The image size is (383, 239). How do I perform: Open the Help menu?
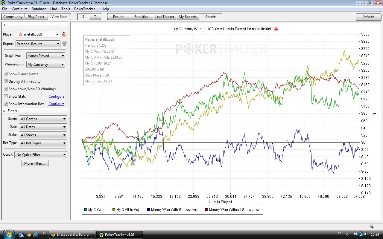(x=105, y=9)
